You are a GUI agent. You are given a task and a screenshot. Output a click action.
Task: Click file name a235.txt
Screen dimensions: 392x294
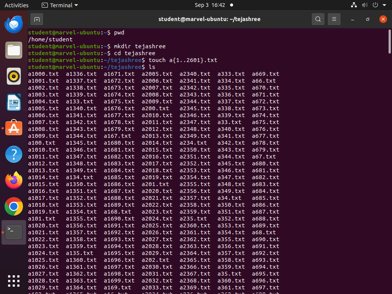click(x=193, y=219)
